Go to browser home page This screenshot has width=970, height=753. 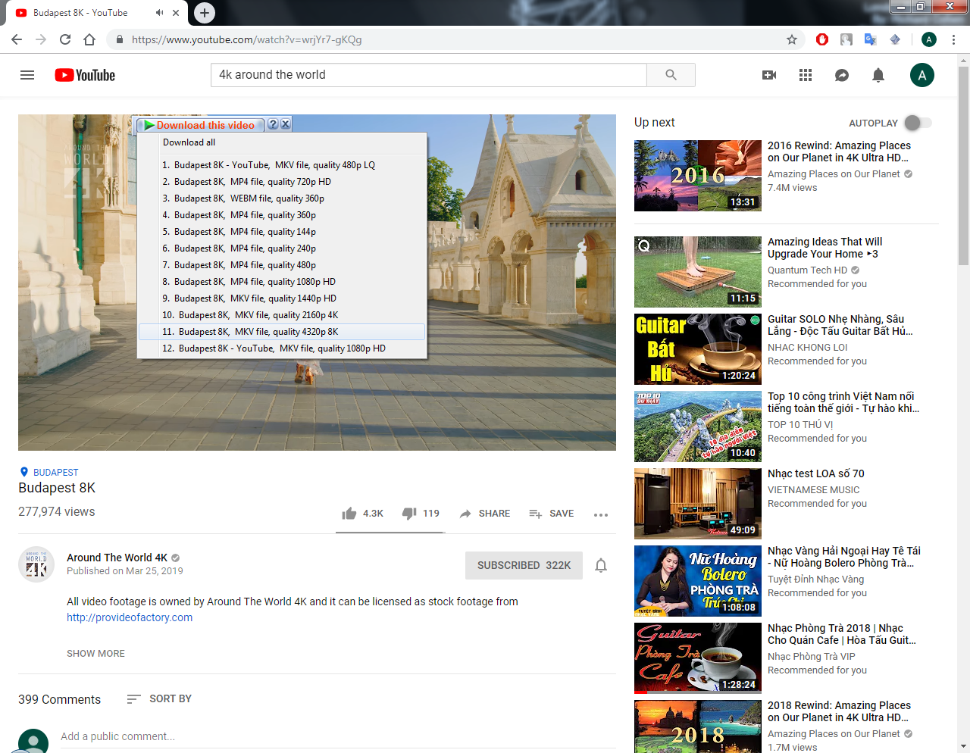[89, 39]
